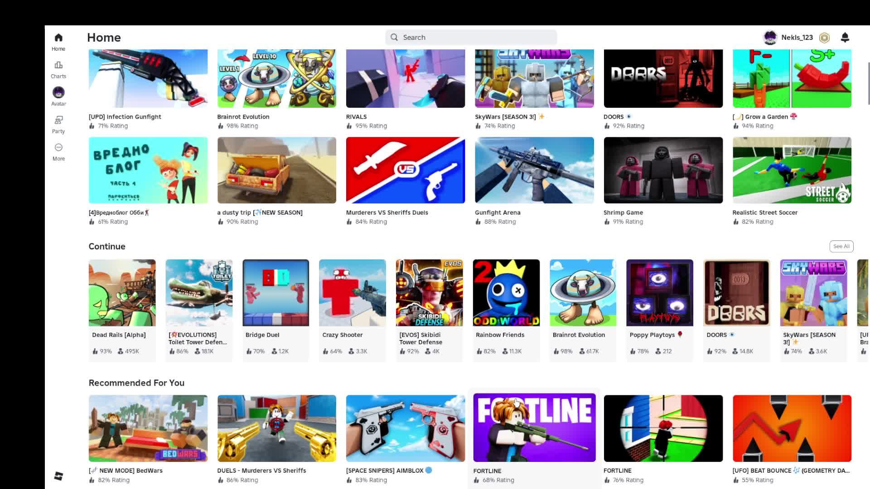The height and width of the screenshot is (489, 870).
Task: Launch Bridge Duel game tile
Action: [x=275, y=292]
